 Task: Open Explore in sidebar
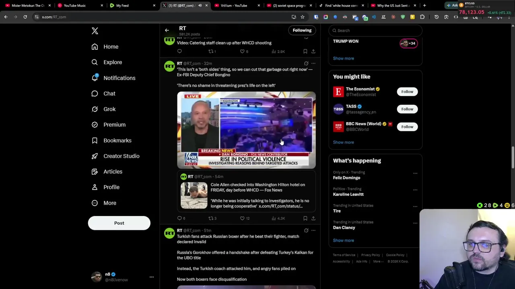click(x=107, y=62)
